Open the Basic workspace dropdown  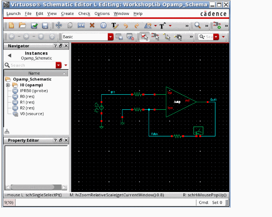coord(111,37)
